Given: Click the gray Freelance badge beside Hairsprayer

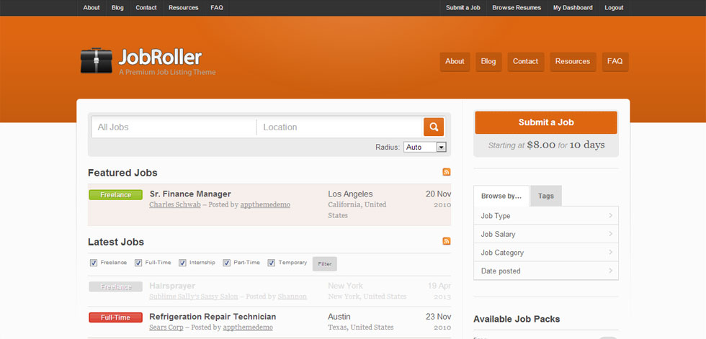Looking at the screenshot, I should point(116,287).
